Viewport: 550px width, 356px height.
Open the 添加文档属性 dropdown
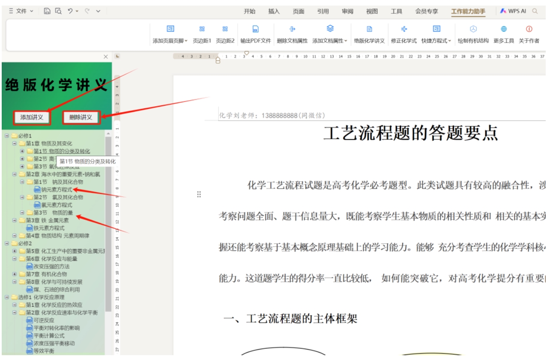coord(330,41)
